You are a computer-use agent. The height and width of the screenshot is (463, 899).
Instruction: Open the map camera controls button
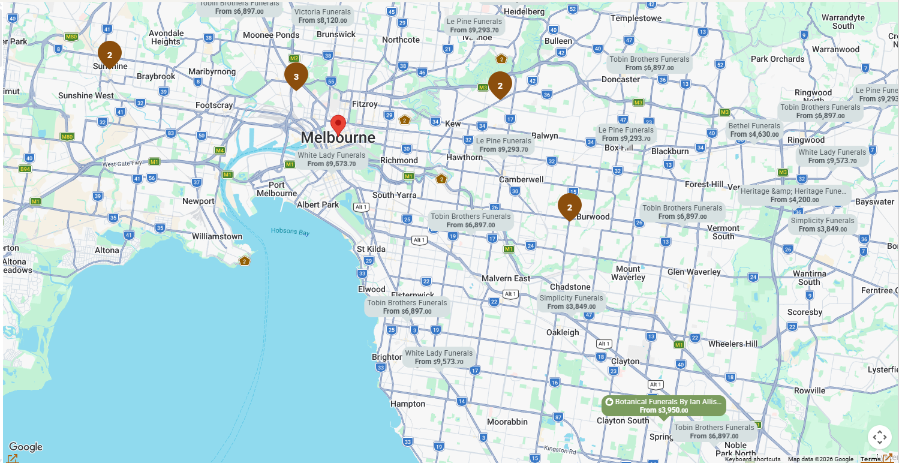[x=880, y=437]
